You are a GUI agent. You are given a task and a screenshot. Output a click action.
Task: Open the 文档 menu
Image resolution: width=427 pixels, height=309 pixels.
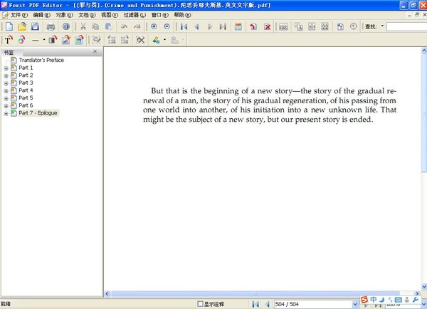[87, 15]
